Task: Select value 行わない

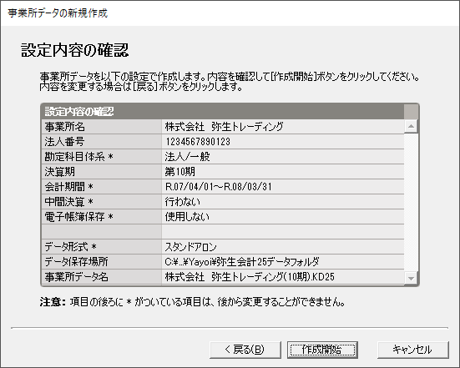Action: point(183,202)
